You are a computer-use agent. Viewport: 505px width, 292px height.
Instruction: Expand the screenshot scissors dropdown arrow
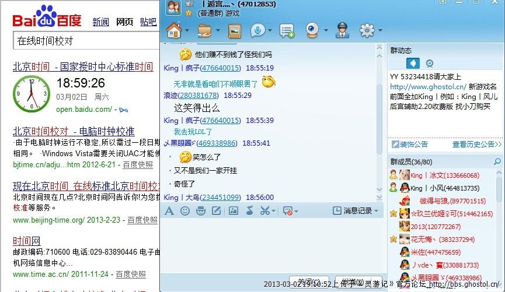click(275, 211)
